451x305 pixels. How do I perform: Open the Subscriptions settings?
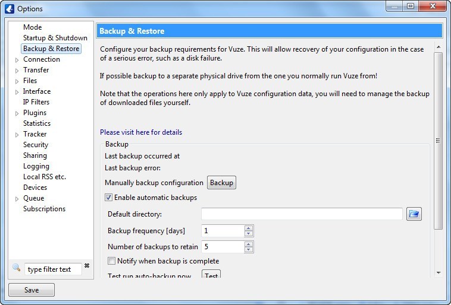44,209
